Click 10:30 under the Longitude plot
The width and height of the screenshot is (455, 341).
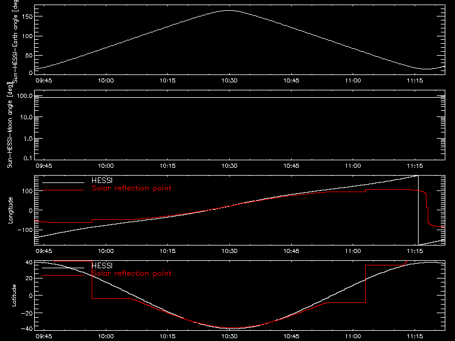point(229,251)
